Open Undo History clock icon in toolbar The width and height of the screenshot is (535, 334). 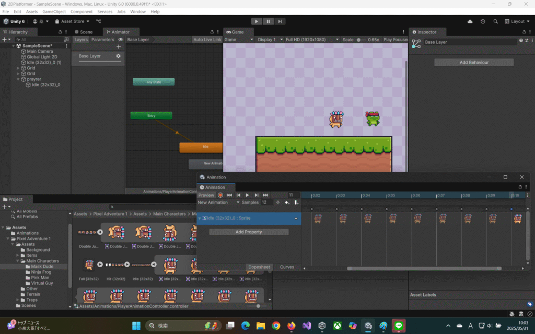(482, 21)
